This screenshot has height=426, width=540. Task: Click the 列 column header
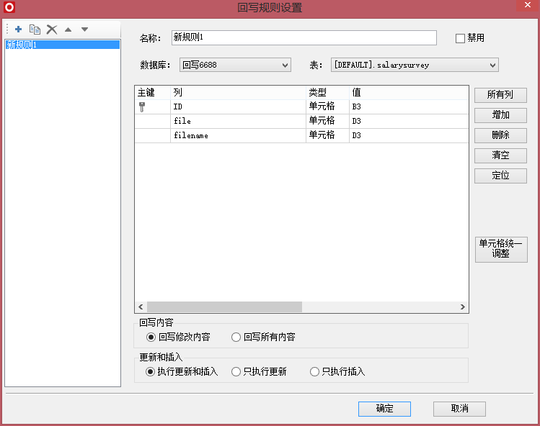(238, 93)
